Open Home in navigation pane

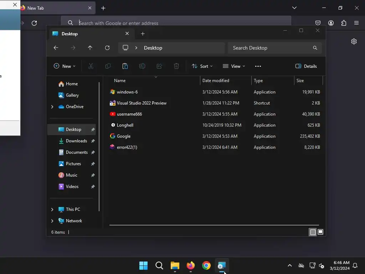coord(72,84)
